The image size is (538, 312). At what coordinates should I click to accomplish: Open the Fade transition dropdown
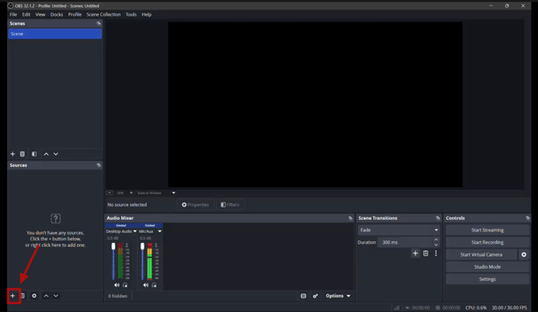tap(398, 230)
